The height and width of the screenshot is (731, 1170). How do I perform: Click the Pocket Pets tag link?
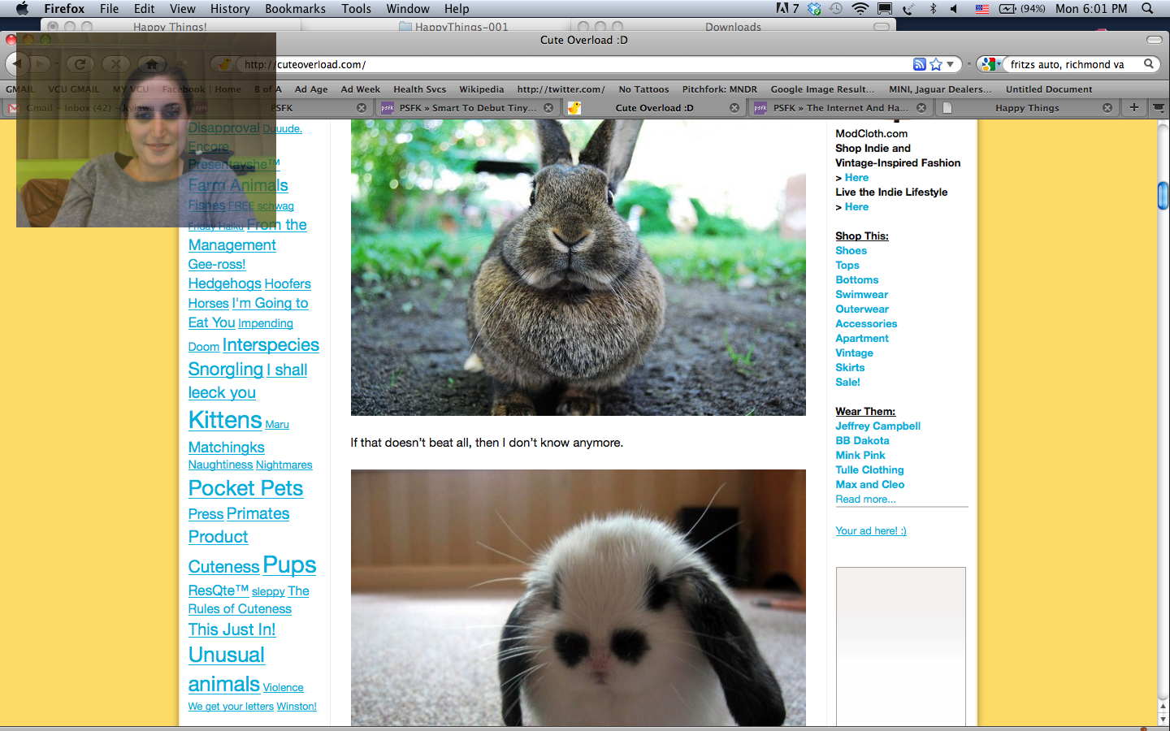(x=245, y=488)
